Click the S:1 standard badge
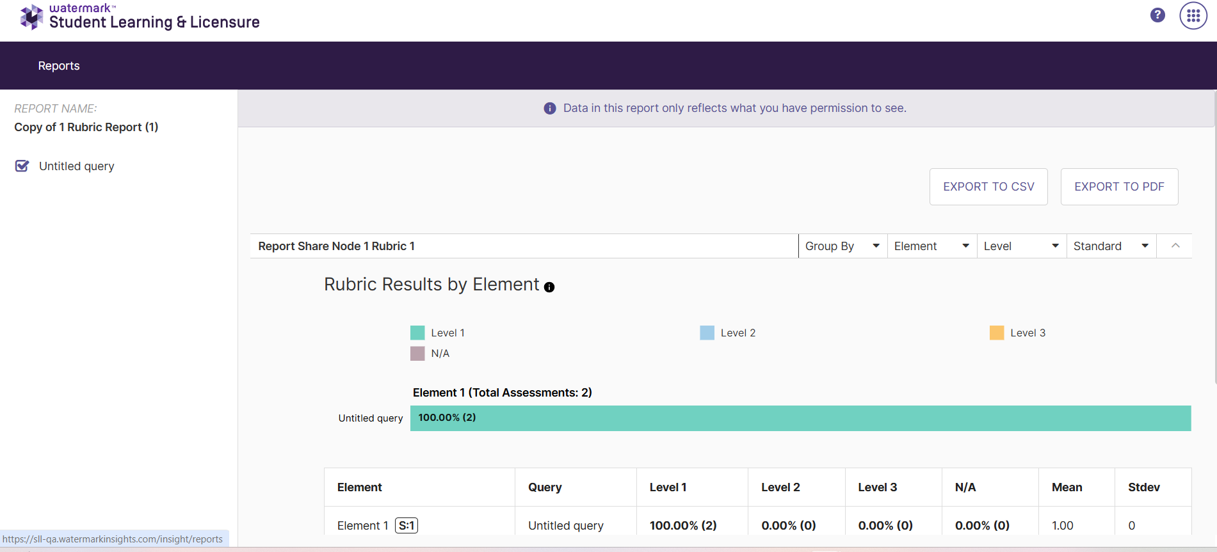This screenshot has width=1217, height=552. tap(407, 526)
